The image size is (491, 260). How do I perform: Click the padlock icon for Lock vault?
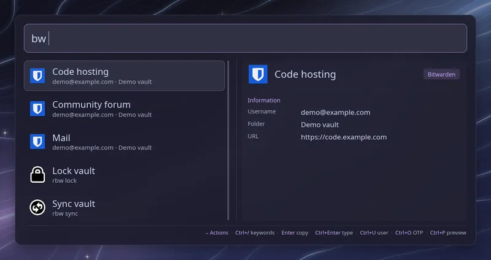pos(37,175)
